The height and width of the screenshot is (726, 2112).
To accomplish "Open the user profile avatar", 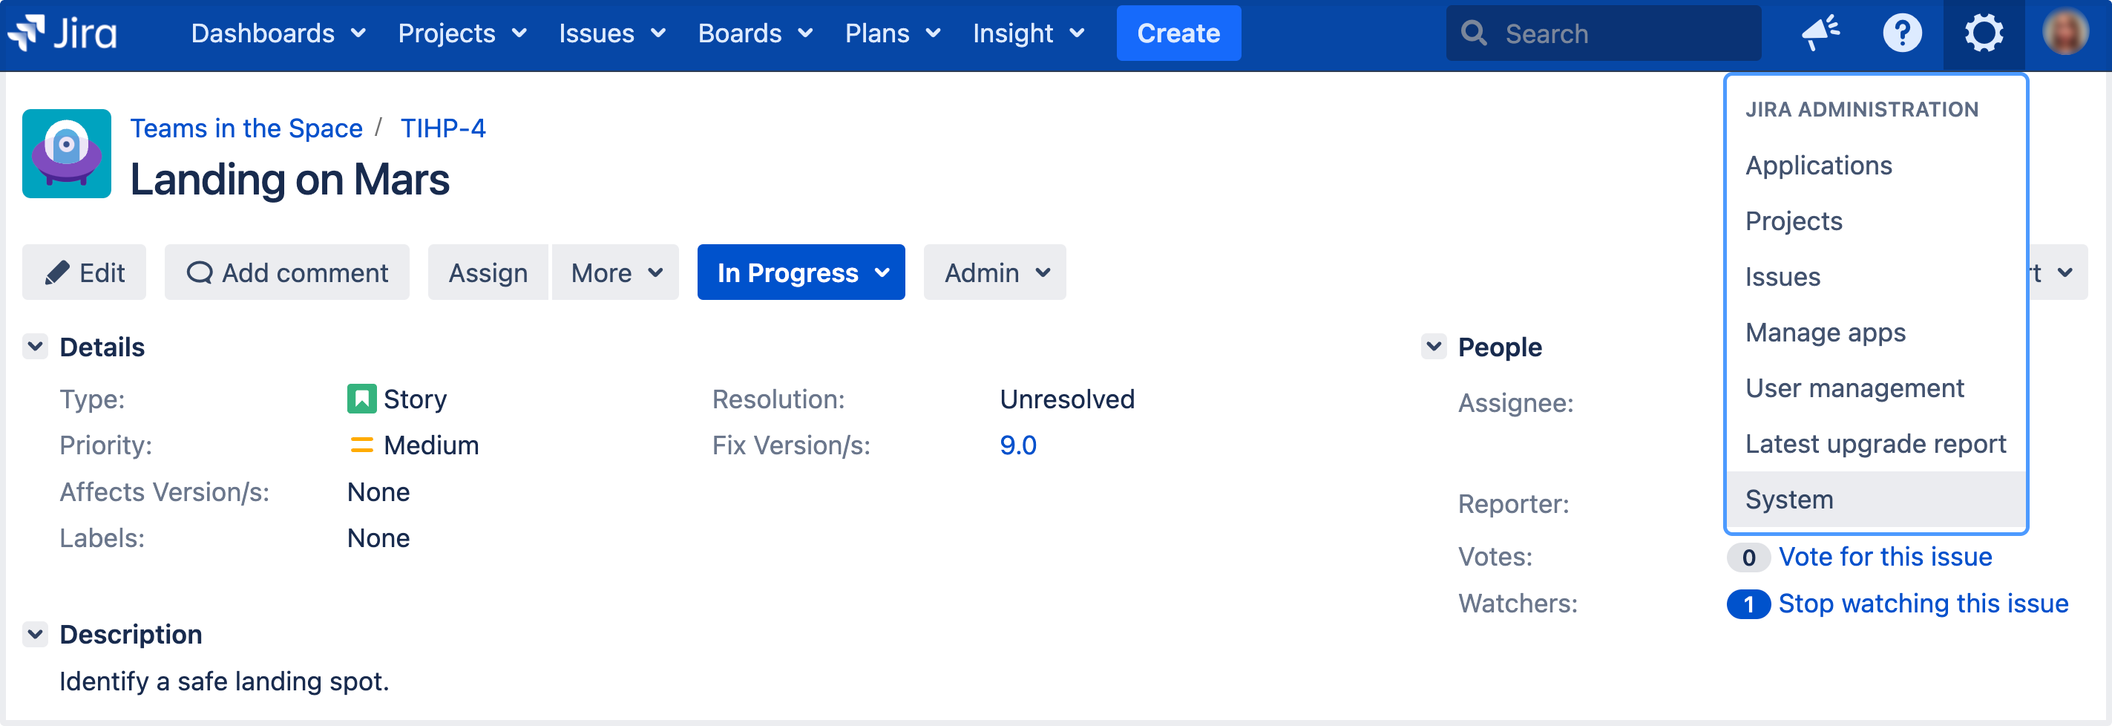I will pos(2065,33).
